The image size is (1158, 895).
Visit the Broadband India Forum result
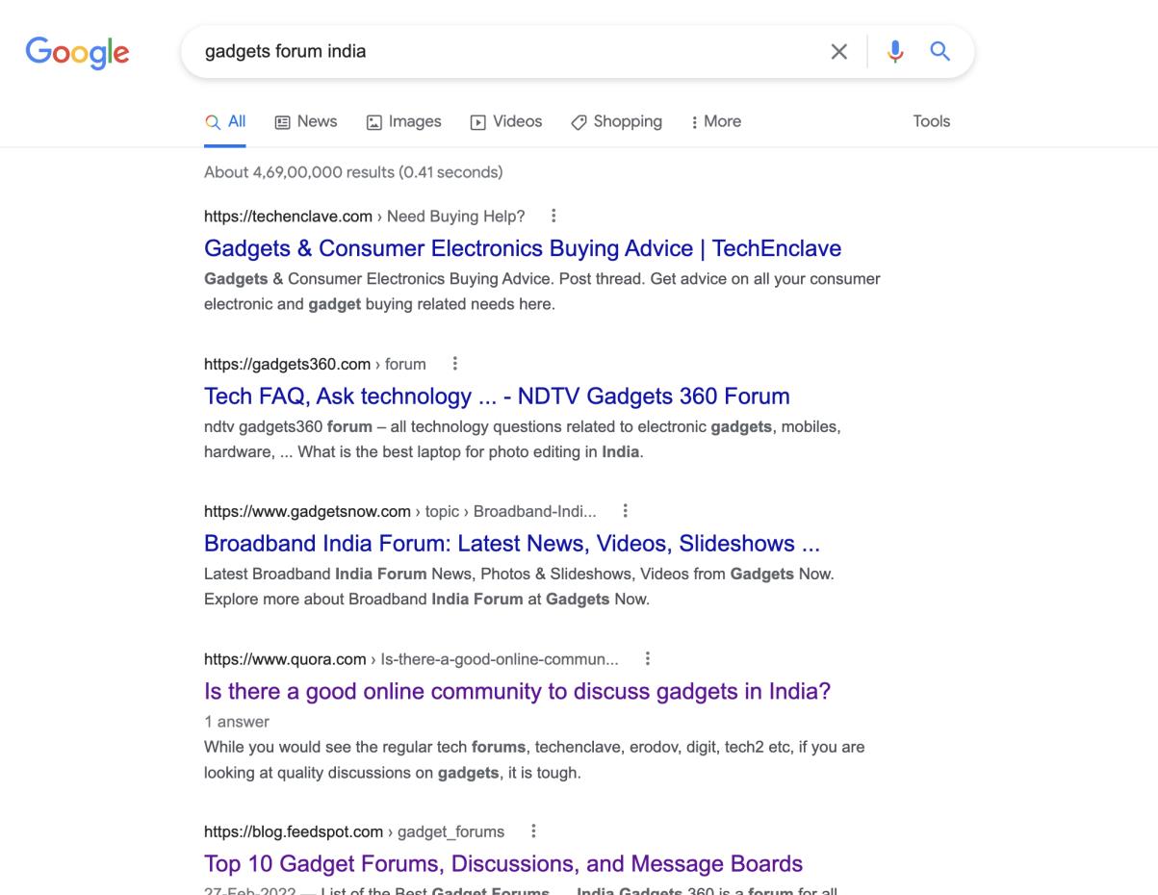512,544
